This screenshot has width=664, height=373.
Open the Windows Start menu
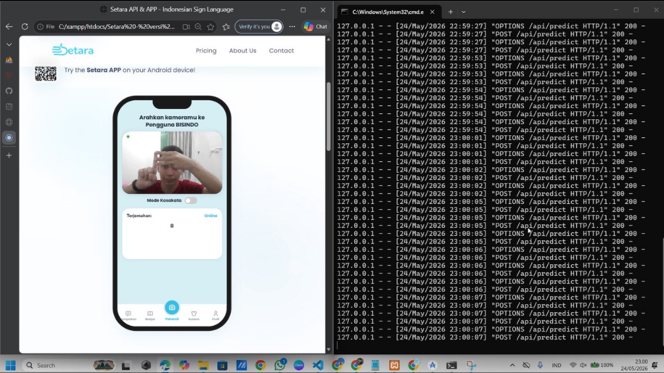pyautogui.click(x=10, y=365)
